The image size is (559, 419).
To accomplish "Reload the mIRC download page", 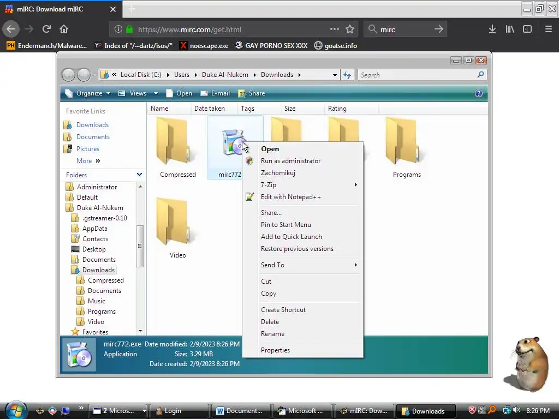I will [x=46, y=29].
